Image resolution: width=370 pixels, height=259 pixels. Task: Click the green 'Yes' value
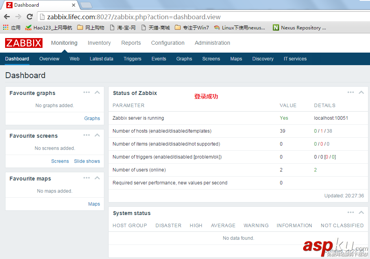pos(284,118)
